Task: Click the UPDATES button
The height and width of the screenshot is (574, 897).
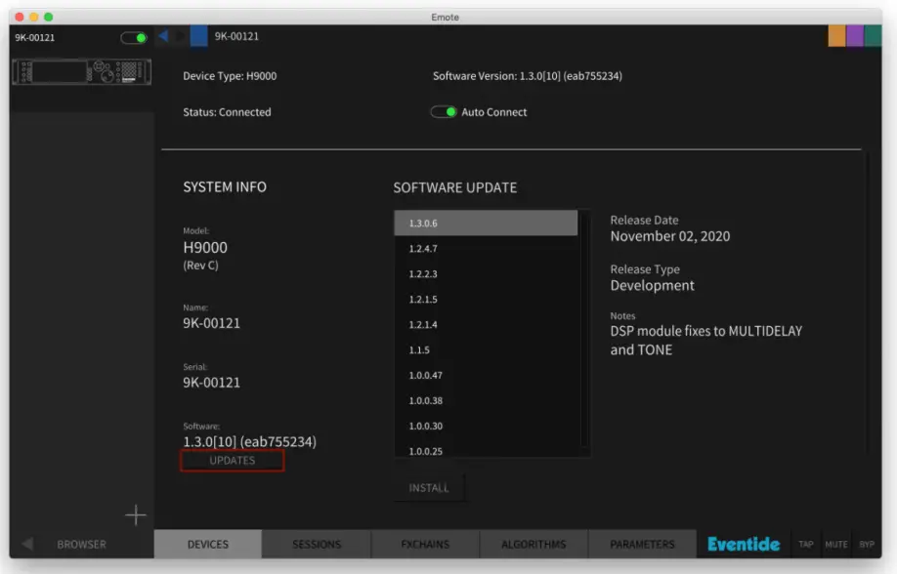Action: tap(233, 461)
